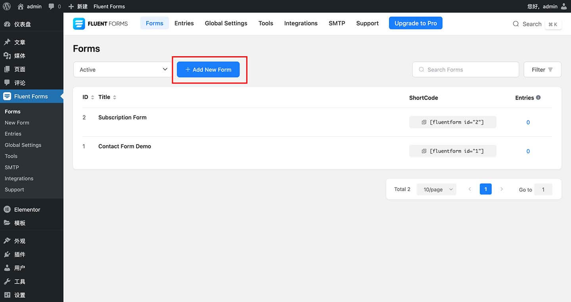Click the Fluent Forms logo
Screen dimensions: 571x302
pyautogui.click(x=100, y=23)
